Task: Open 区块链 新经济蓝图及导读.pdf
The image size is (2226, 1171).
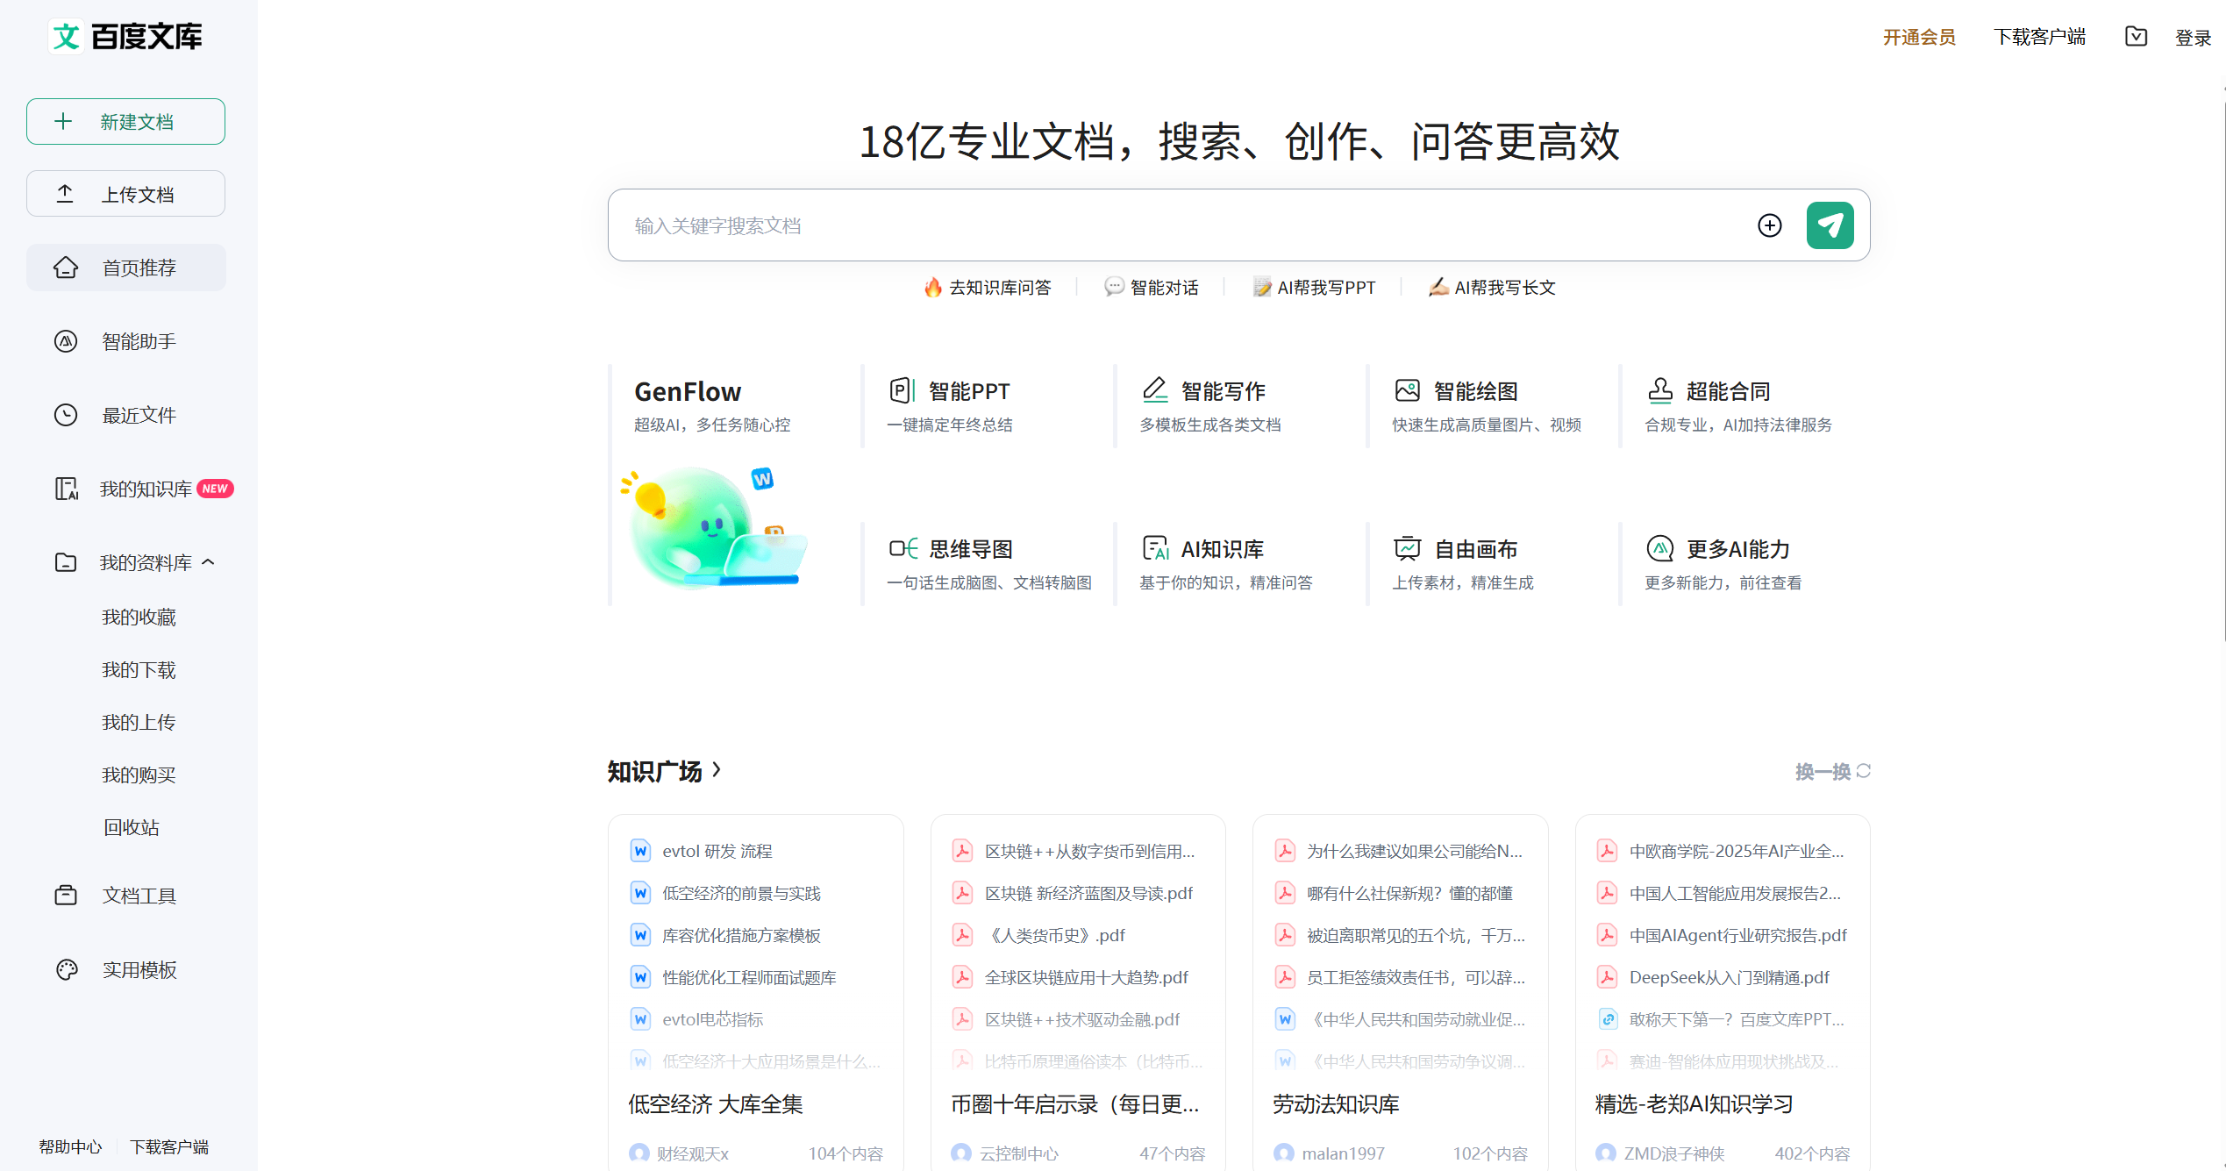Action: click(x=1088, y=893)
